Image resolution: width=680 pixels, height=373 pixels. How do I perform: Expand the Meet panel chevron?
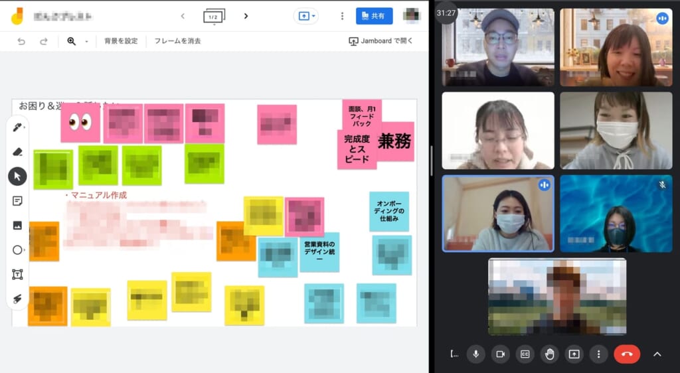pos(657,354)
